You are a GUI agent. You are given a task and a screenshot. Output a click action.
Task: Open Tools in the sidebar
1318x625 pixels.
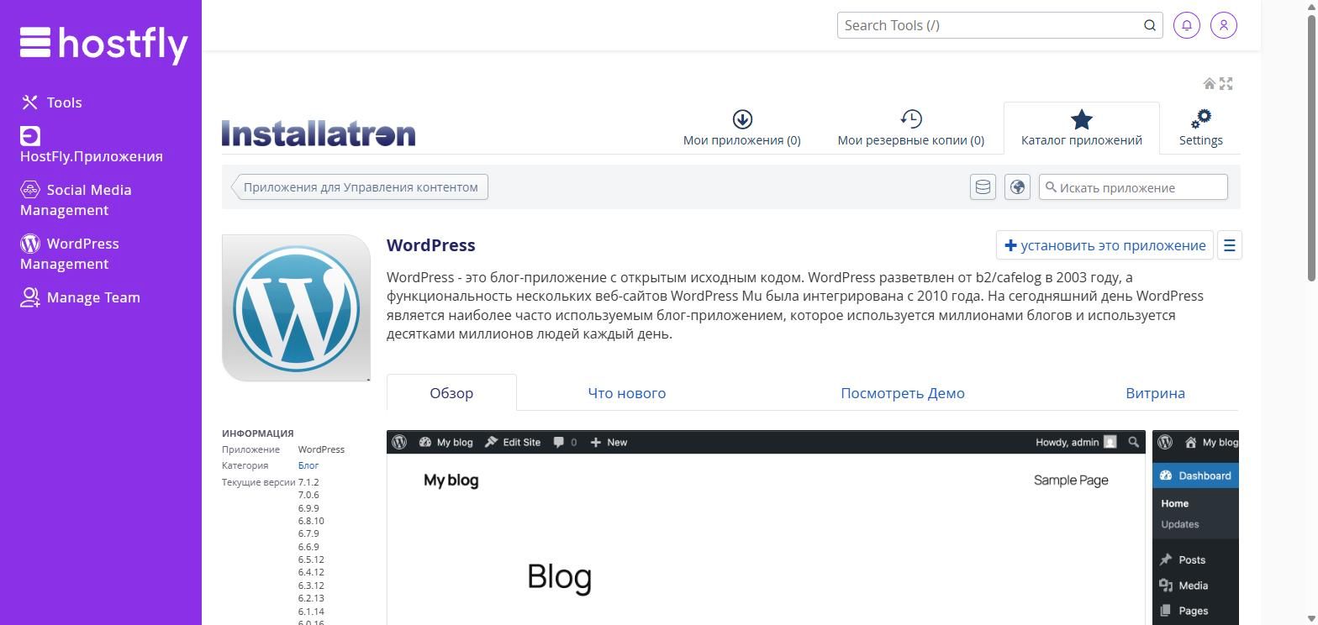pos(51,102)
